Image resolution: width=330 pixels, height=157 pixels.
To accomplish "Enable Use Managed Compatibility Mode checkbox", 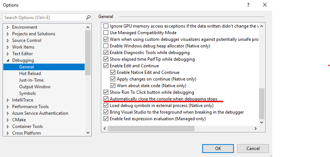I will coord(106,33).
